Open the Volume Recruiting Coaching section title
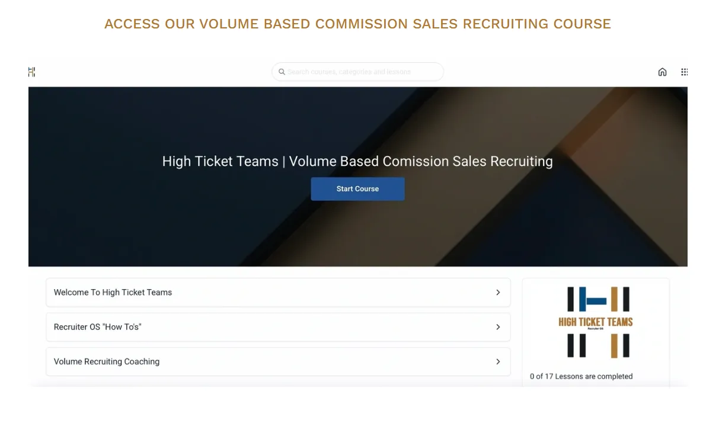This screenshot has height=439, width=703. (107, 361)
